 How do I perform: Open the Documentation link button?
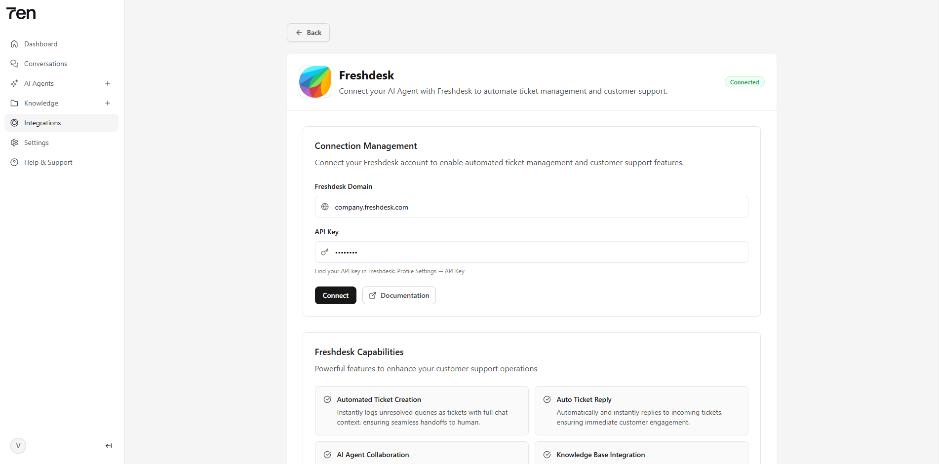tap(399, 295)
